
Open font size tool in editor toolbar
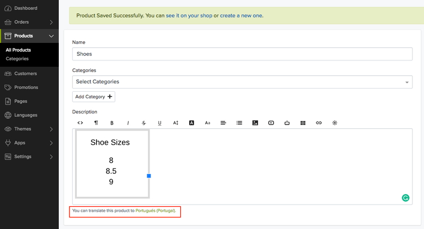click(x=175, y=123)
